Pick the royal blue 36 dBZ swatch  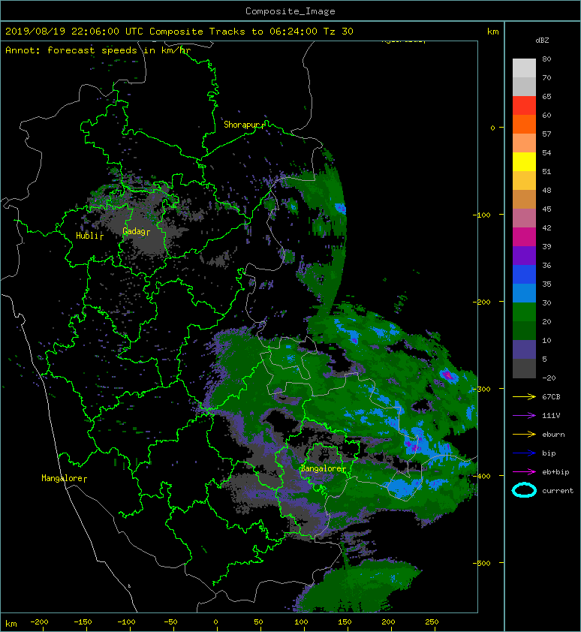(x=524, y=274)
